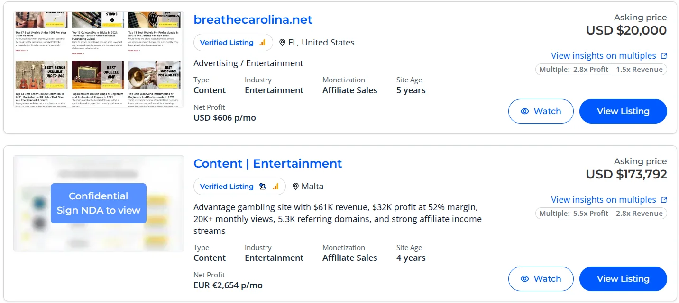Click the location pin next to Malta
Screen dimensions: 679x303
[295, 187]
